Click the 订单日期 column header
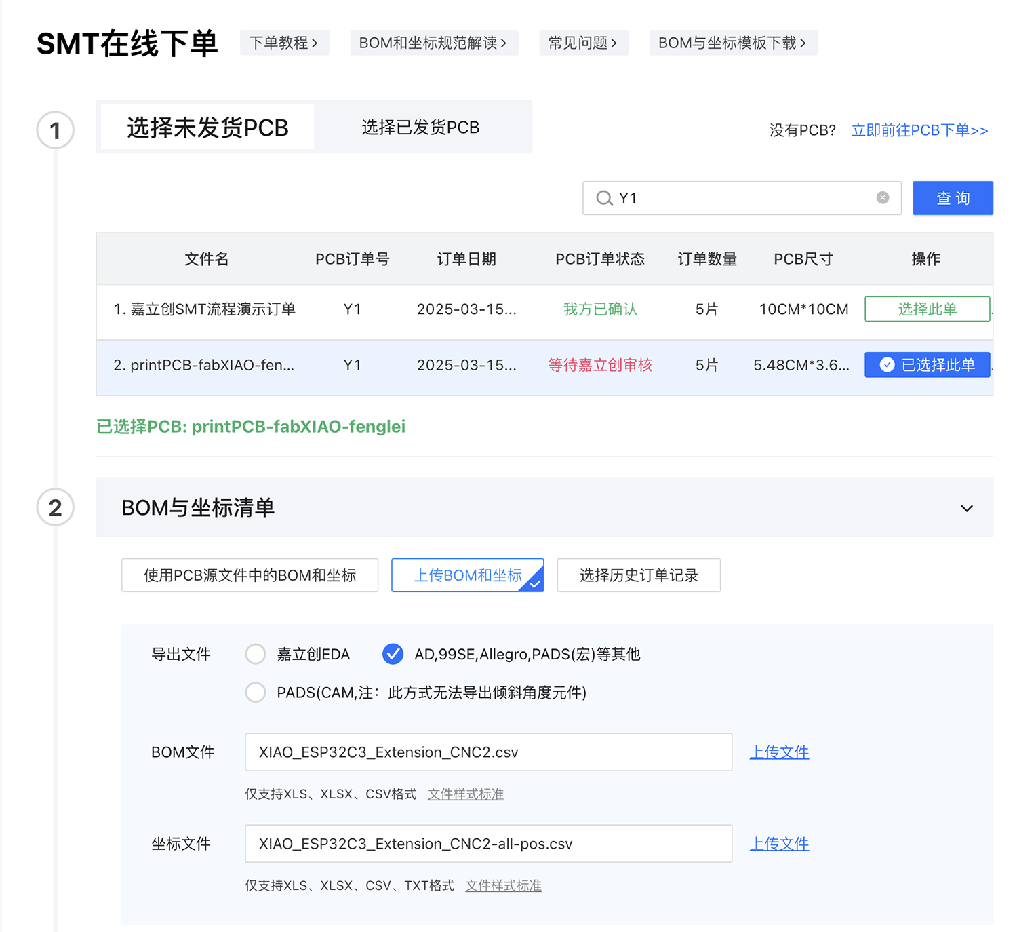Image resolution: width=1017 pixels, height=932 pixels. click(x=466, y=259)
